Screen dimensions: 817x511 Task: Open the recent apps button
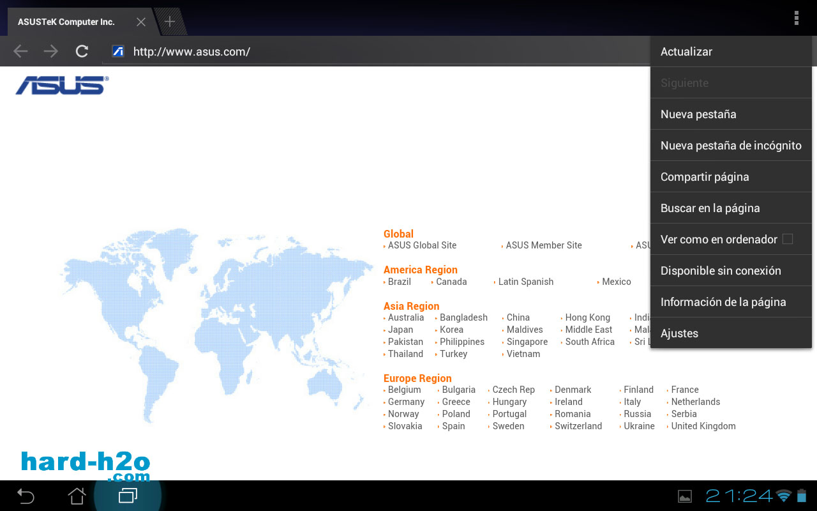[128, 496]
